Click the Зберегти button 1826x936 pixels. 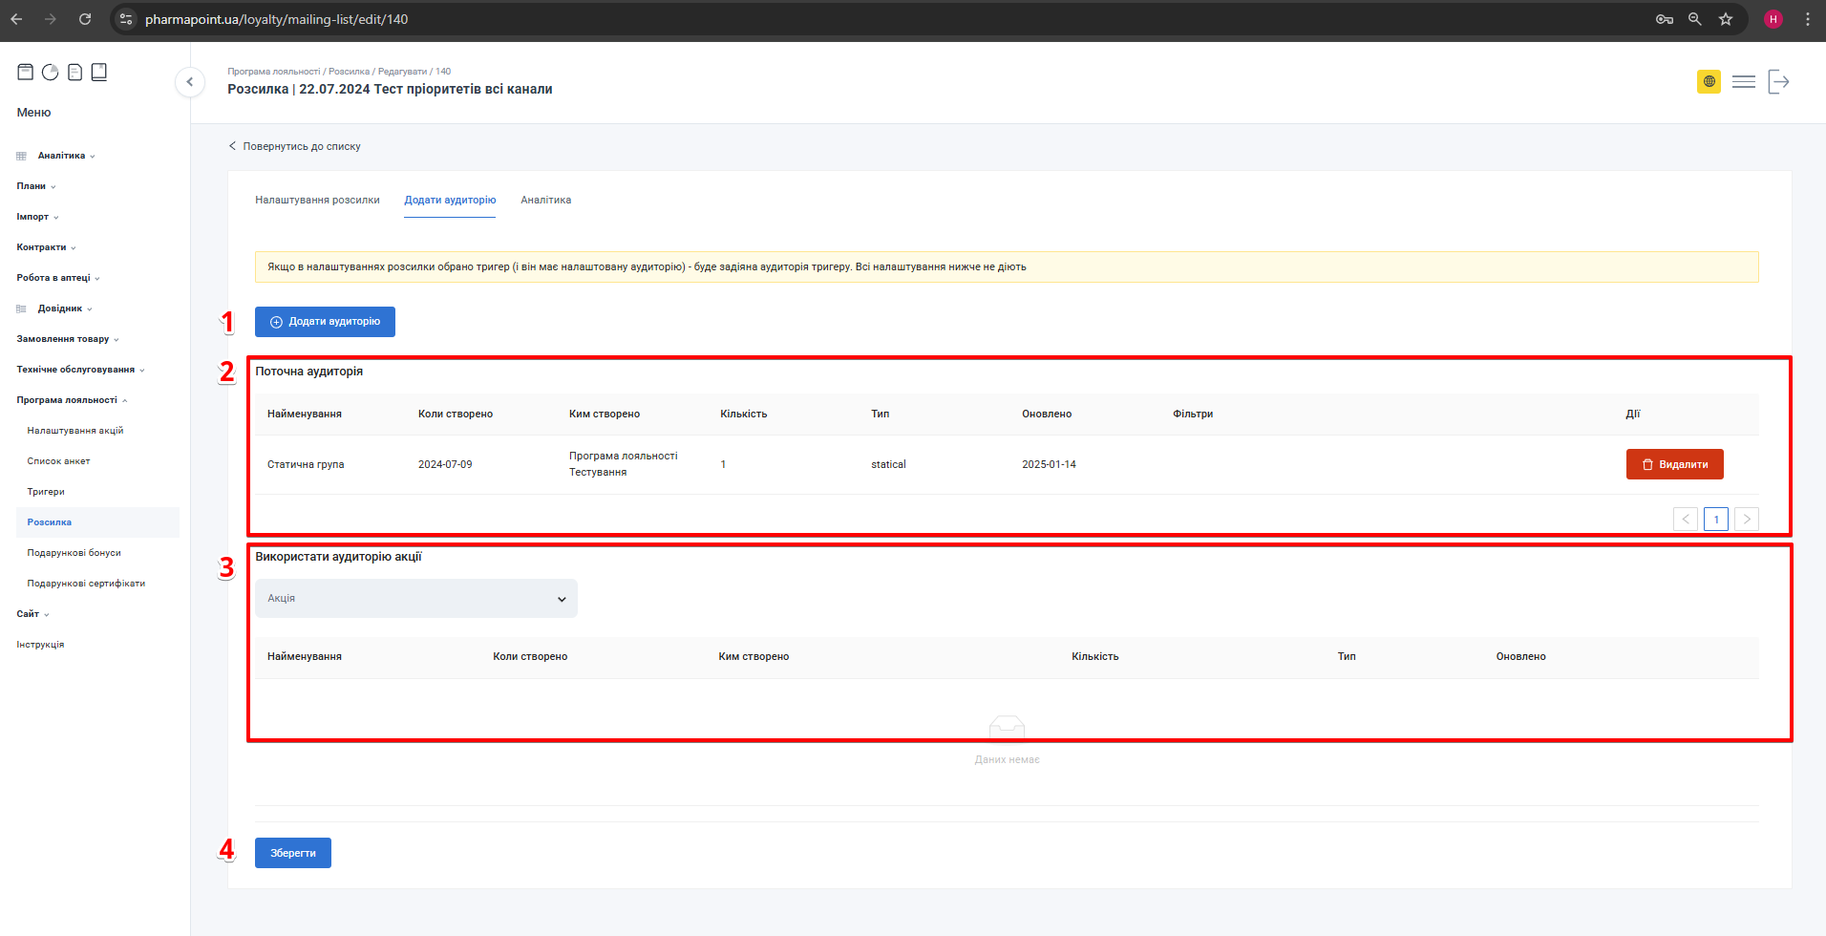click(x=293, y=853)
